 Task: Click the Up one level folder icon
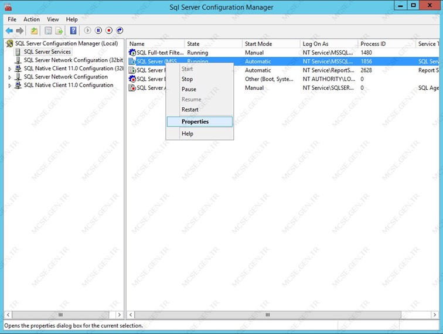click(34, 30)
